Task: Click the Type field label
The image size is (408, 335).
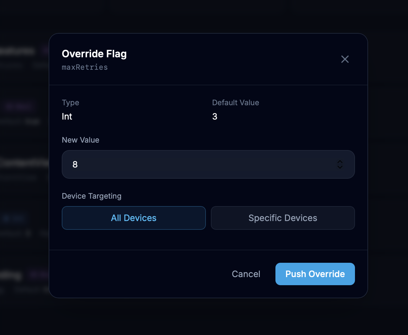Action: point(70,103)
